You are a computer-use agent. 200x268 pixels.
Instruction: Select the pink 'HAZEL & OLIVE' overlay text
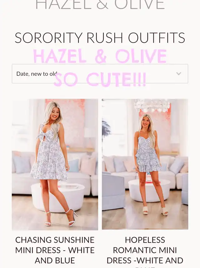pyautogui.click(x=100, y=56)
